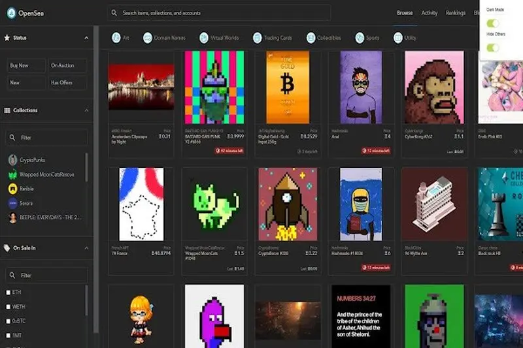Click the BEEPLE EVERYDAYS collection avatar
Viewport: 523px width, 348px height.
tap(12, 217)
